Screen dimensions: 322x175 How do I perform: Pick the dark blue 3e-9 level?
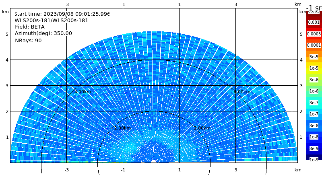[314, 148]
